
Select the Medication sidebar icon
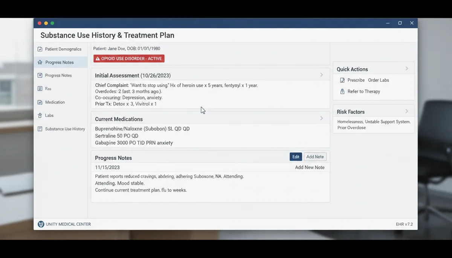point(40,102)
